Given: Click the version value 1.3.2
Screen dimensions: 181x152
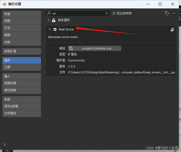Looking at the screenshot, I should point(72,66).
